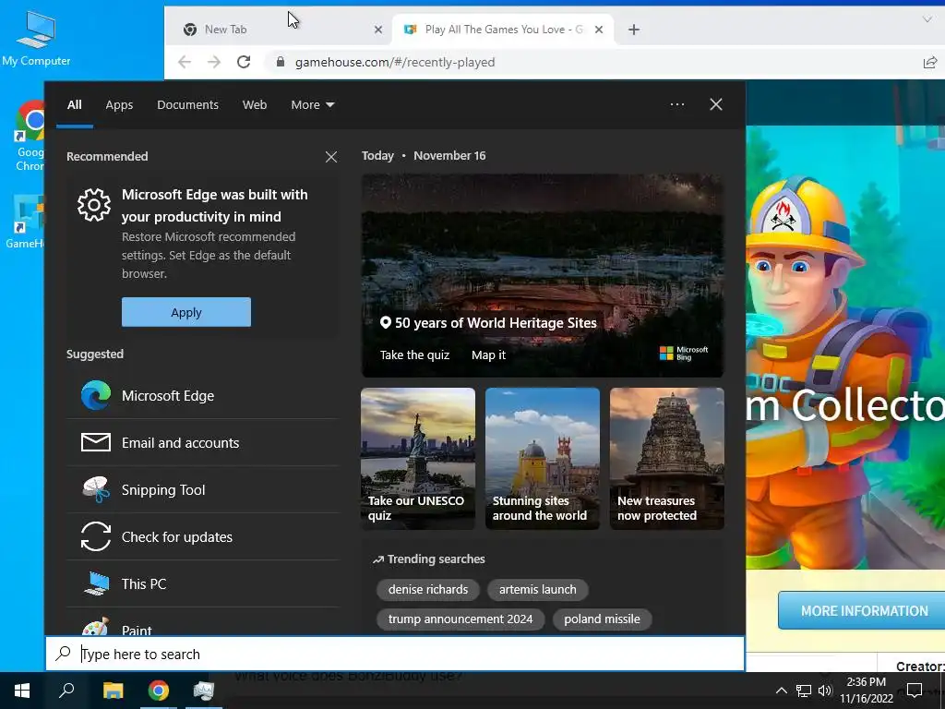The image size is (945, 709).
Task: Click MORE INFORMATION button on GameHouse page
Action: 862,610
